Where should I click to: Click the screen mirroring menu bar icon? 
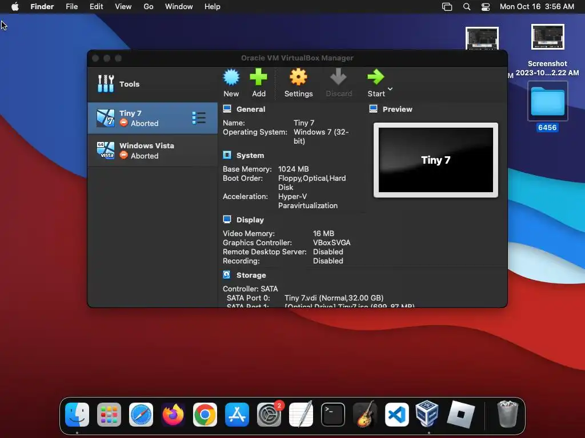coord(447,7)
